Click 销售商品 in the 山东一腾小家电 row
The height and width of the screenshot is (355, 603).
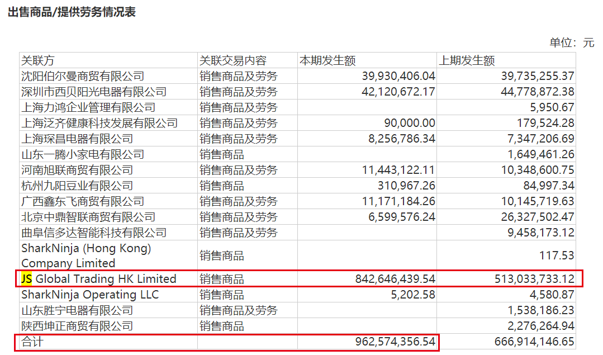click(221, 155)
